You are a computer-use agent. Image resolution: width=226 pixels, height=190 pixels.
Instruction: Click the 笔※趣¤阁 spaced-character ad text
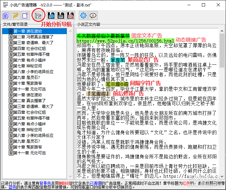click(x=117, y=84)
